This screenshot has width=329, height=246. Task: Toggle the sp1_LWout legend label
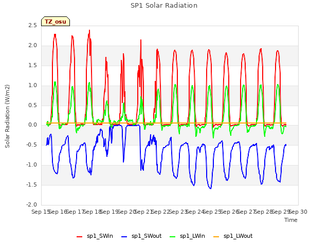point(238,236)
